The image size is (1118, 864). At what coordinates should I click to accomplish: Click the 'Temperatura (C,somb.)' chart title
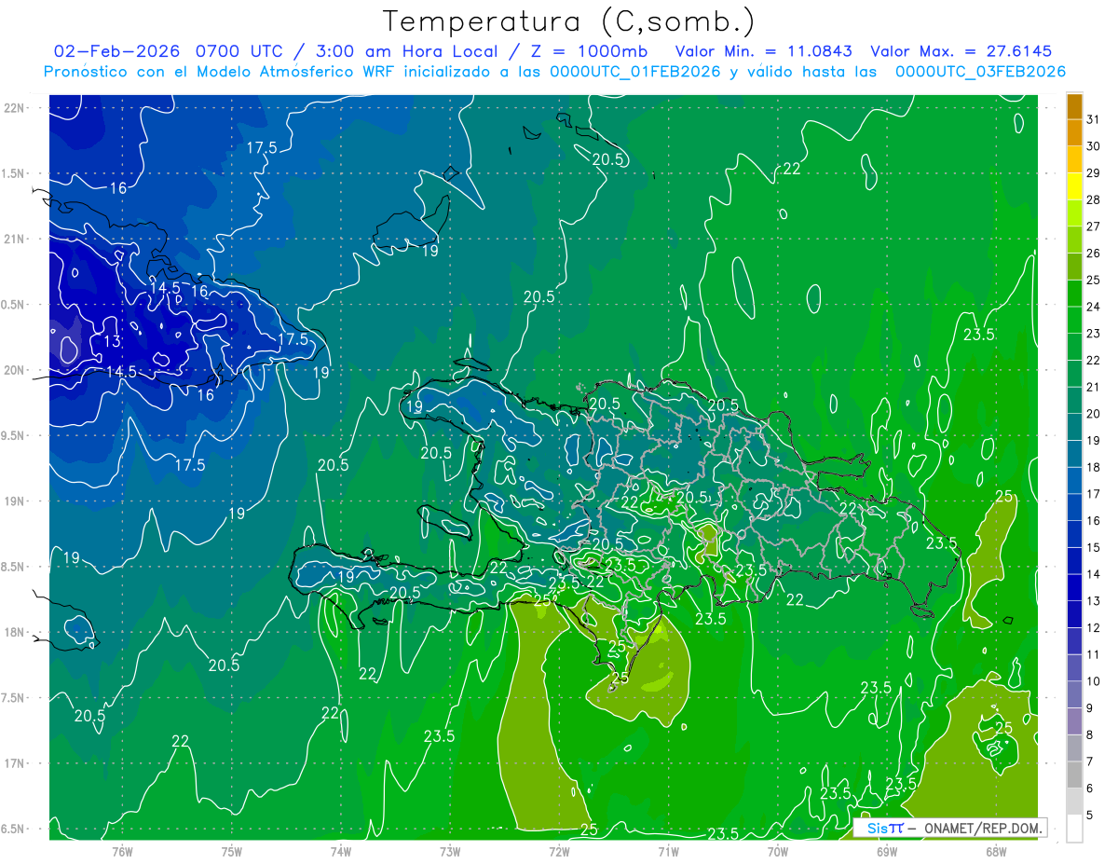(568, 21)
